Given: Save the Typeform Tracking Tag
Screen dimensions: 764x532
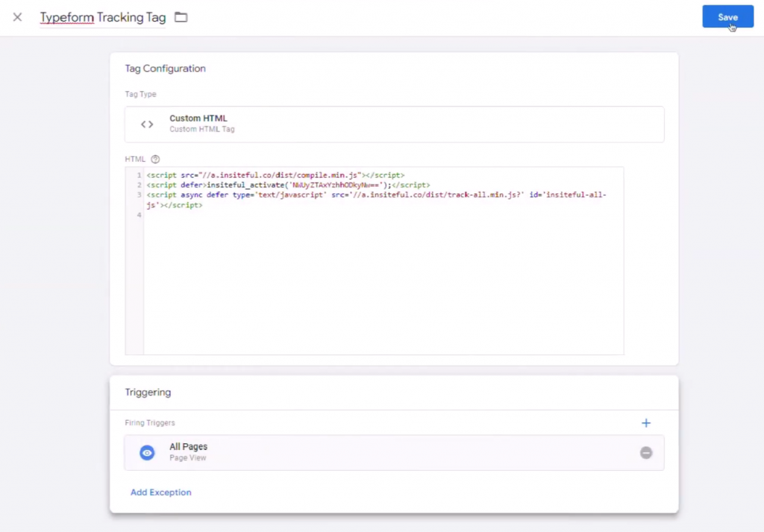Looking at the screenshot, I should click(x=727, y=17).
